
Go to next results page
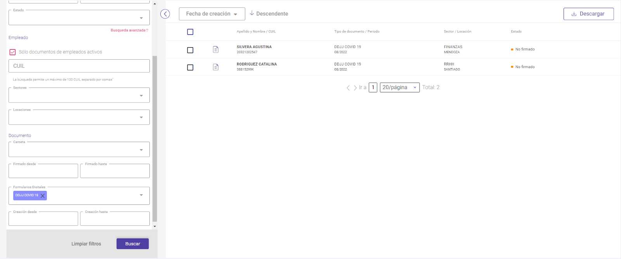[355, 88]
